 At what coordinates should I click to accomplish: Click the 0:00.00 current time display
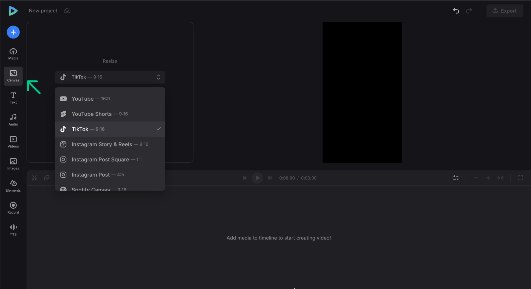[x=287, y=178]
